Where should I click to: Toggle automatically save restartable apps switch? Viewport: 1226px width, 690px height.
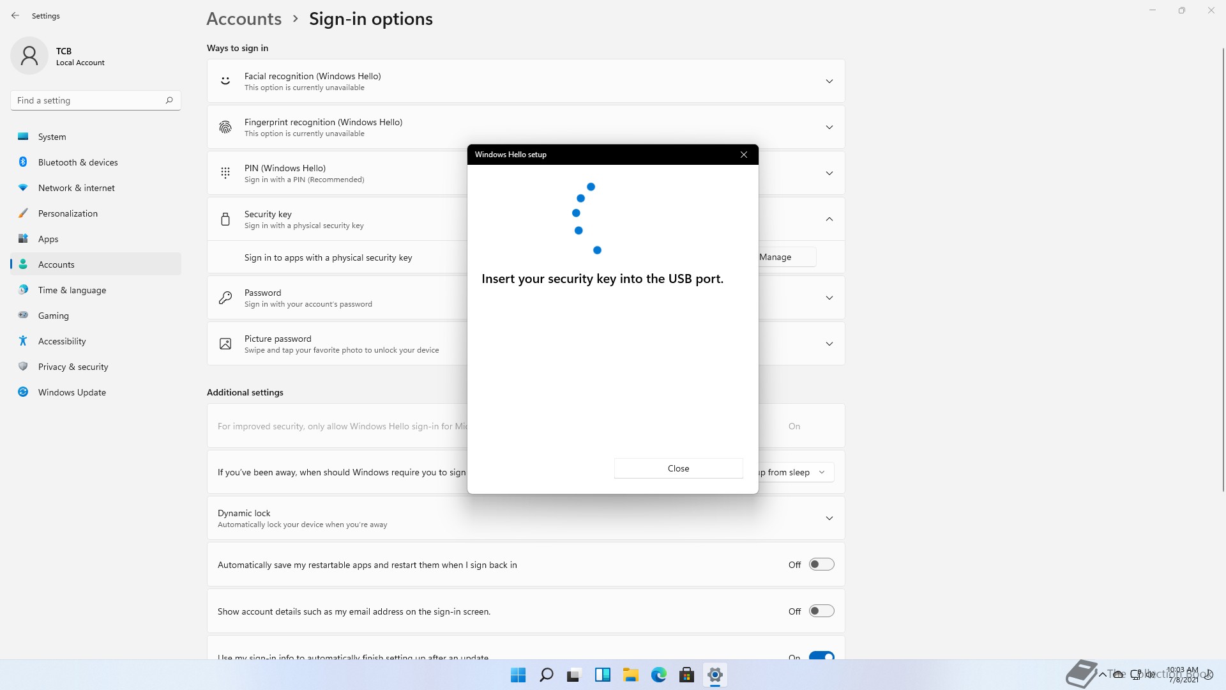tap(821, 564)
